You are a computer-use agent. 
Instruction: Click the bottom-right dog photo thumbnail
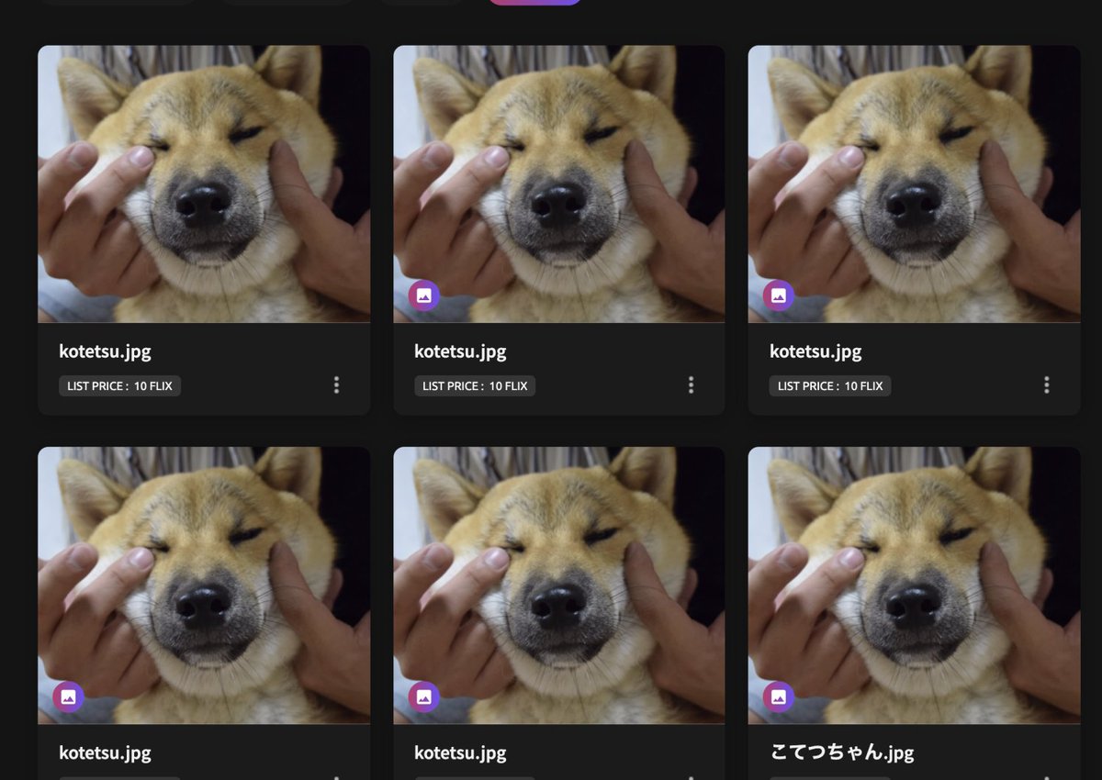[x=913, y=585]
